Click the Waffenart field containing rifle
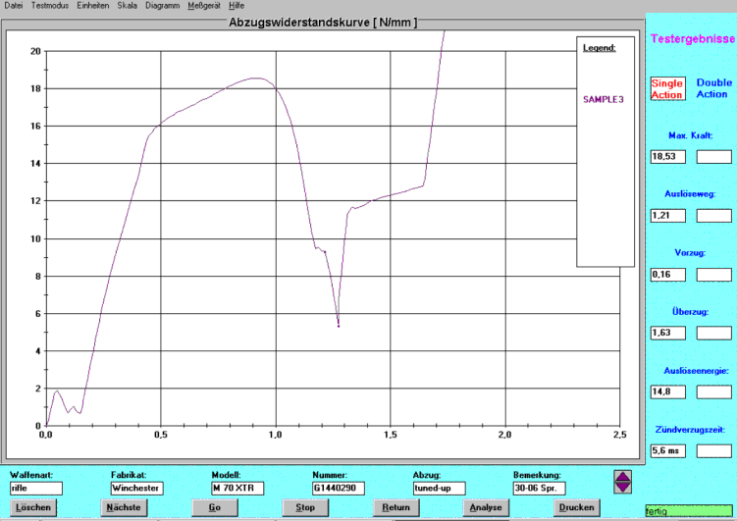Viewport: 737px width, 521px height. [35, 488]
